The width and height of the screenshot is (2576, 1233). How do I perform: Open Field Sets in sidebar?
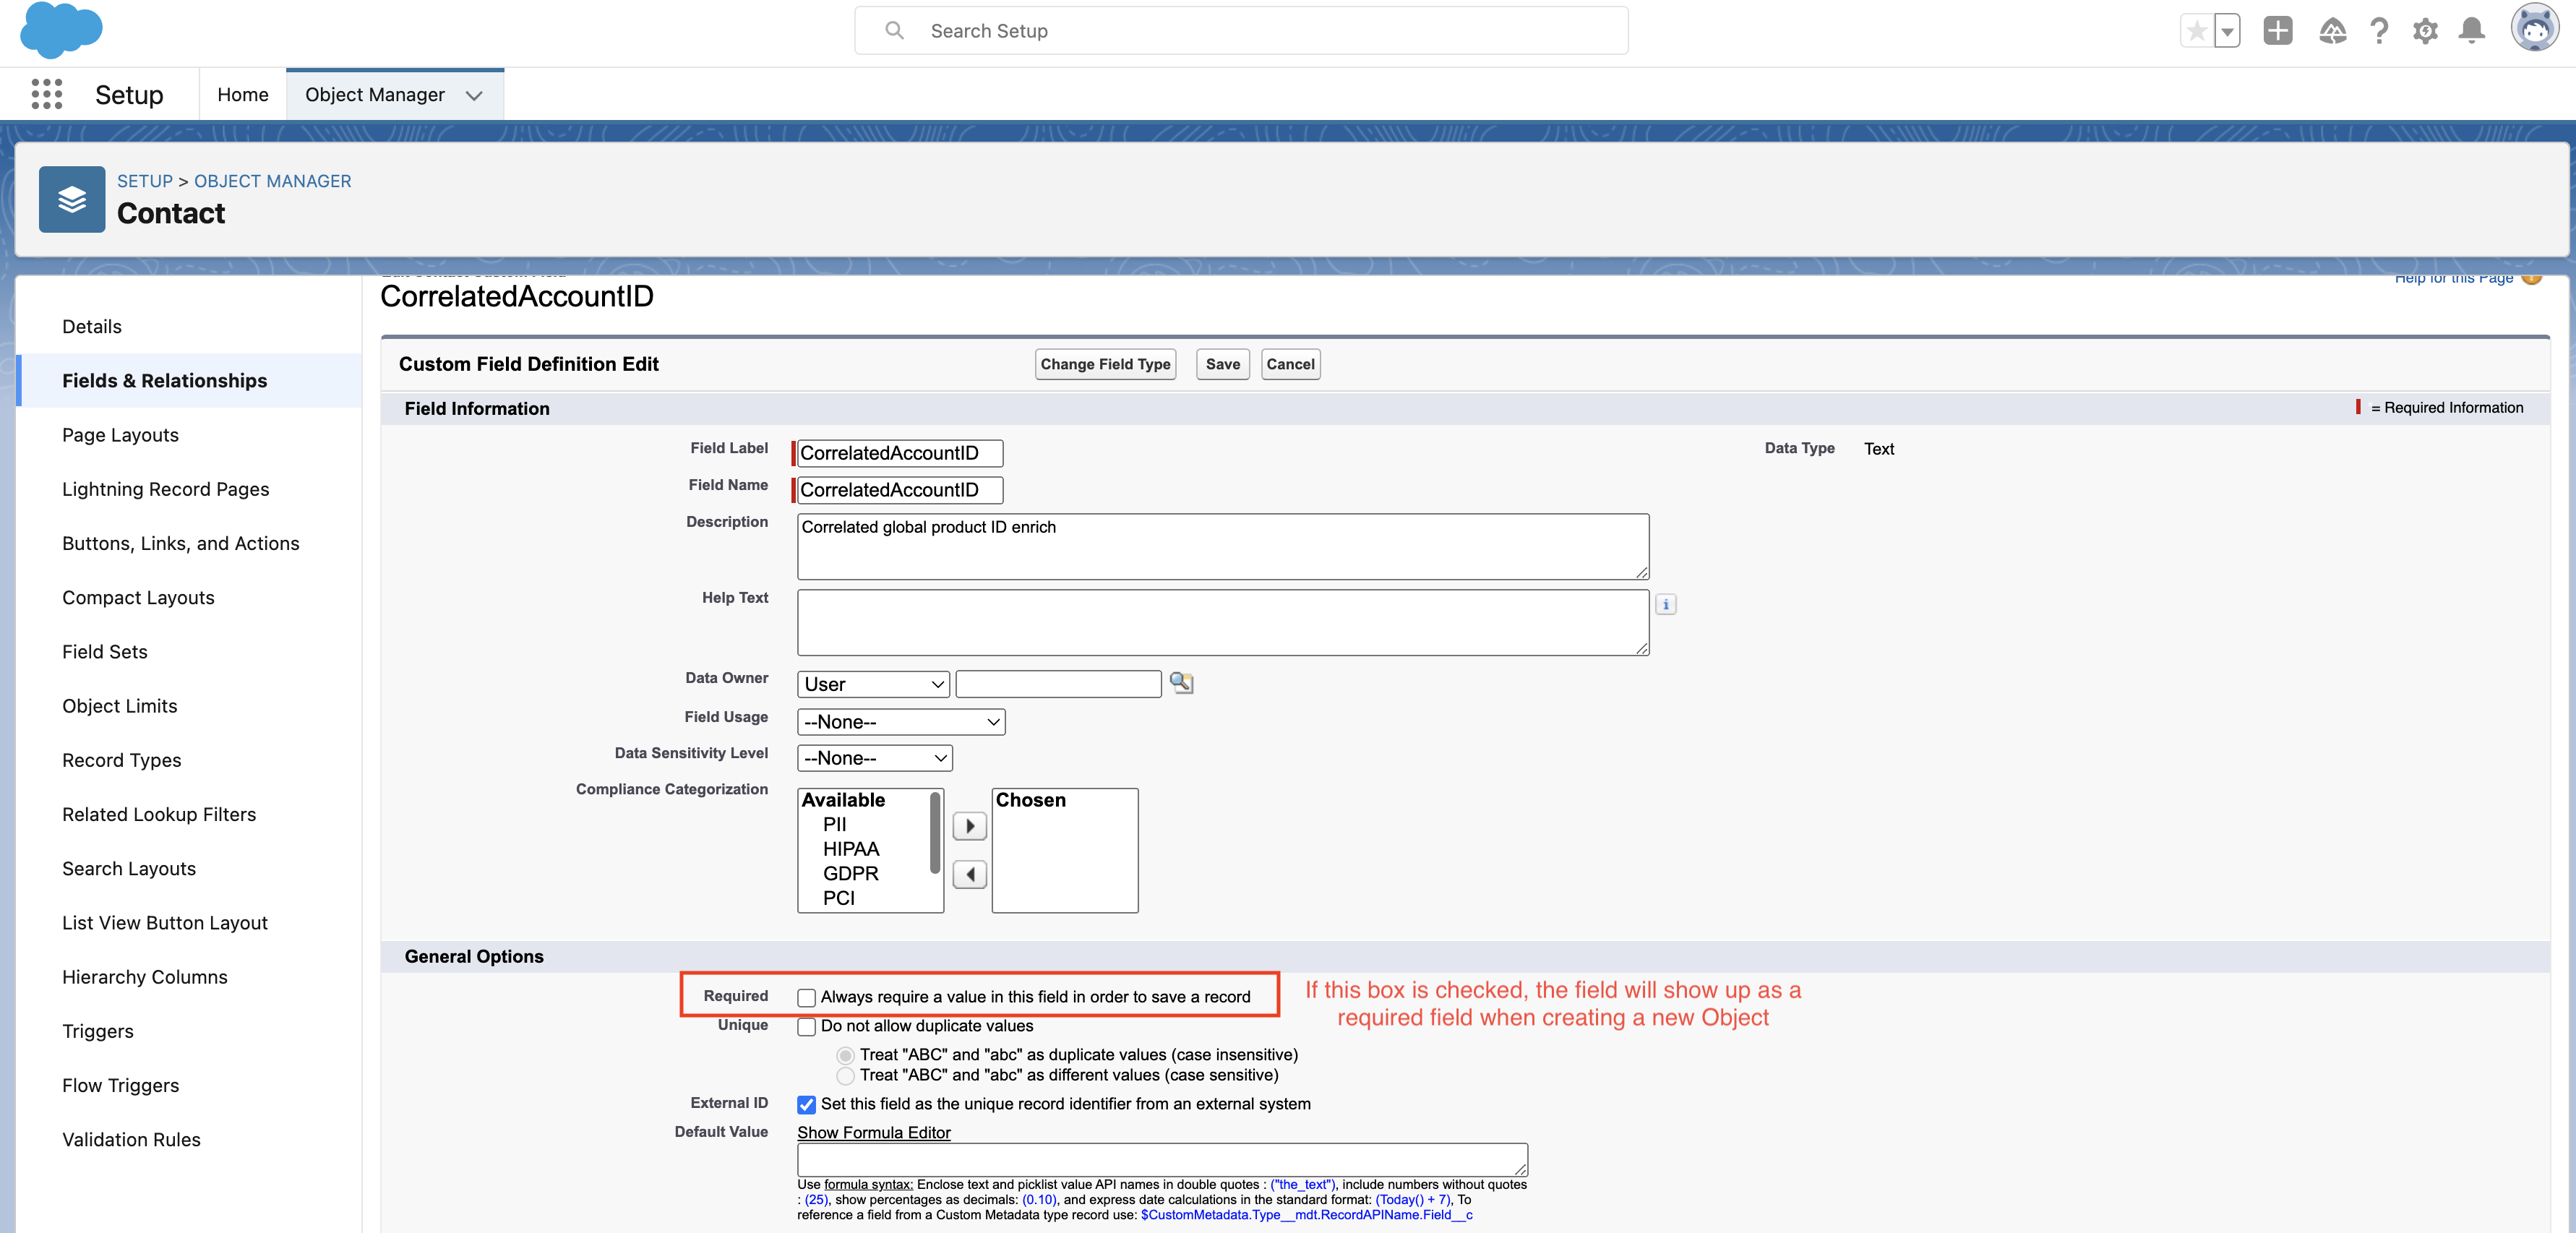105,652
